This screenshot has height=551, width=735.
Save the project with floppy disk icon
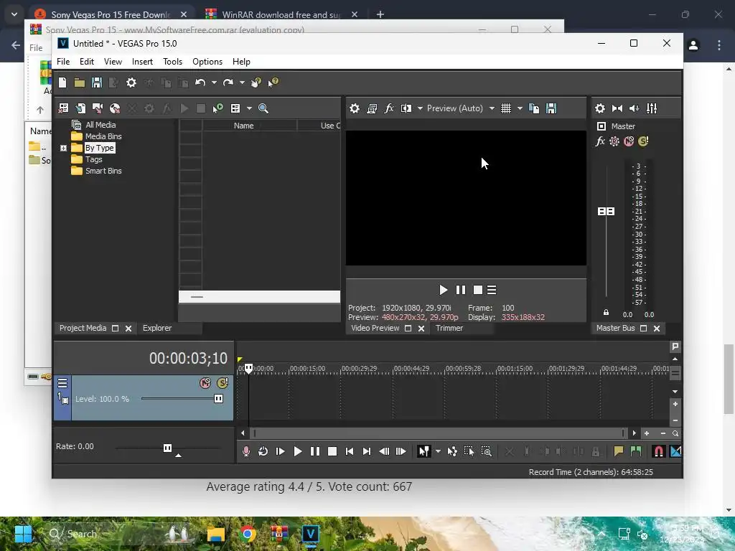pos(97,83)
